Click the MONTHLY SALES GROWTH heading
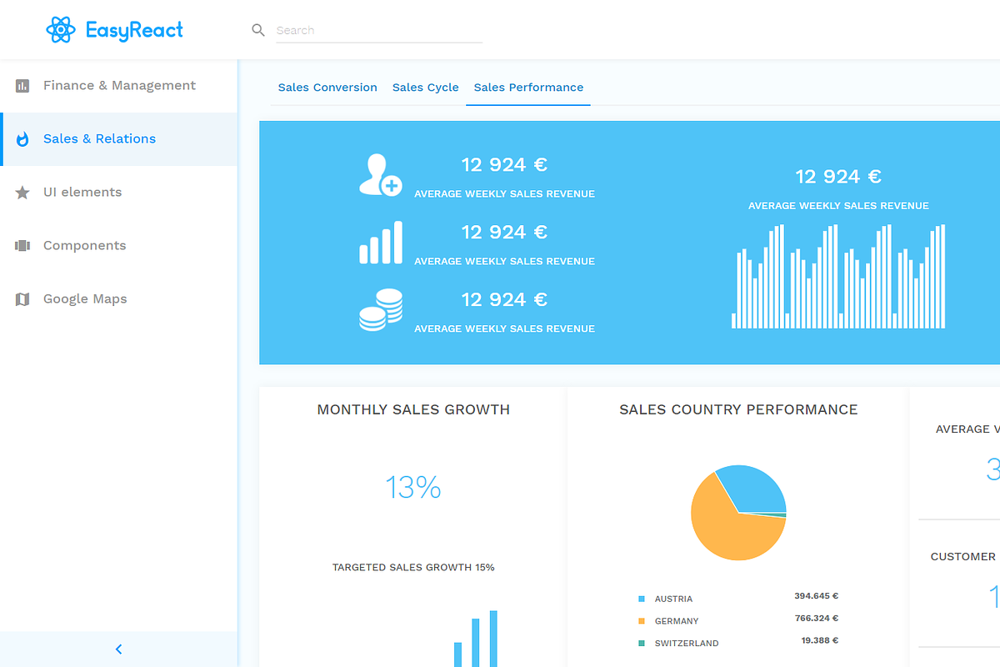 click(x=413, y=409)
